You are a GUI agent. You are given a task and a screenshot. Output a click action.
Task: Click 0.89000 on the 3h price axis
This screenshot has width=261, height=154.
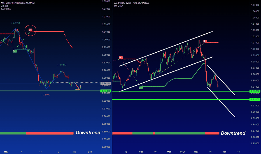pyautogui.click(x=106, y=124)
